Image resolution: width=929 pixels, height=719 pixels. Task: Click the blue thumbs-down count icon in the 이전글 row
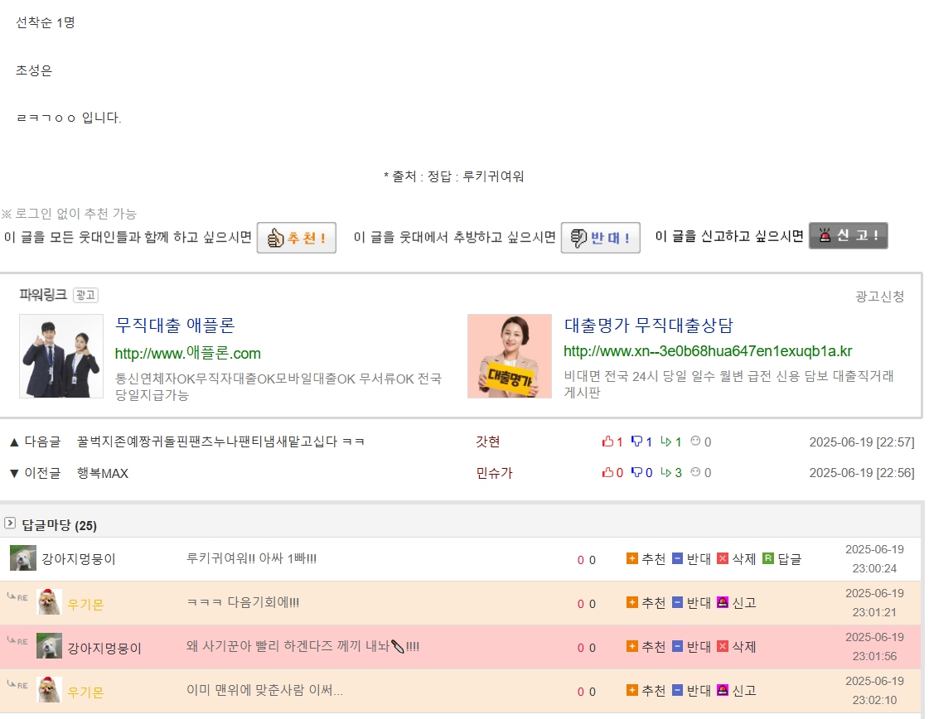[637, 472]
